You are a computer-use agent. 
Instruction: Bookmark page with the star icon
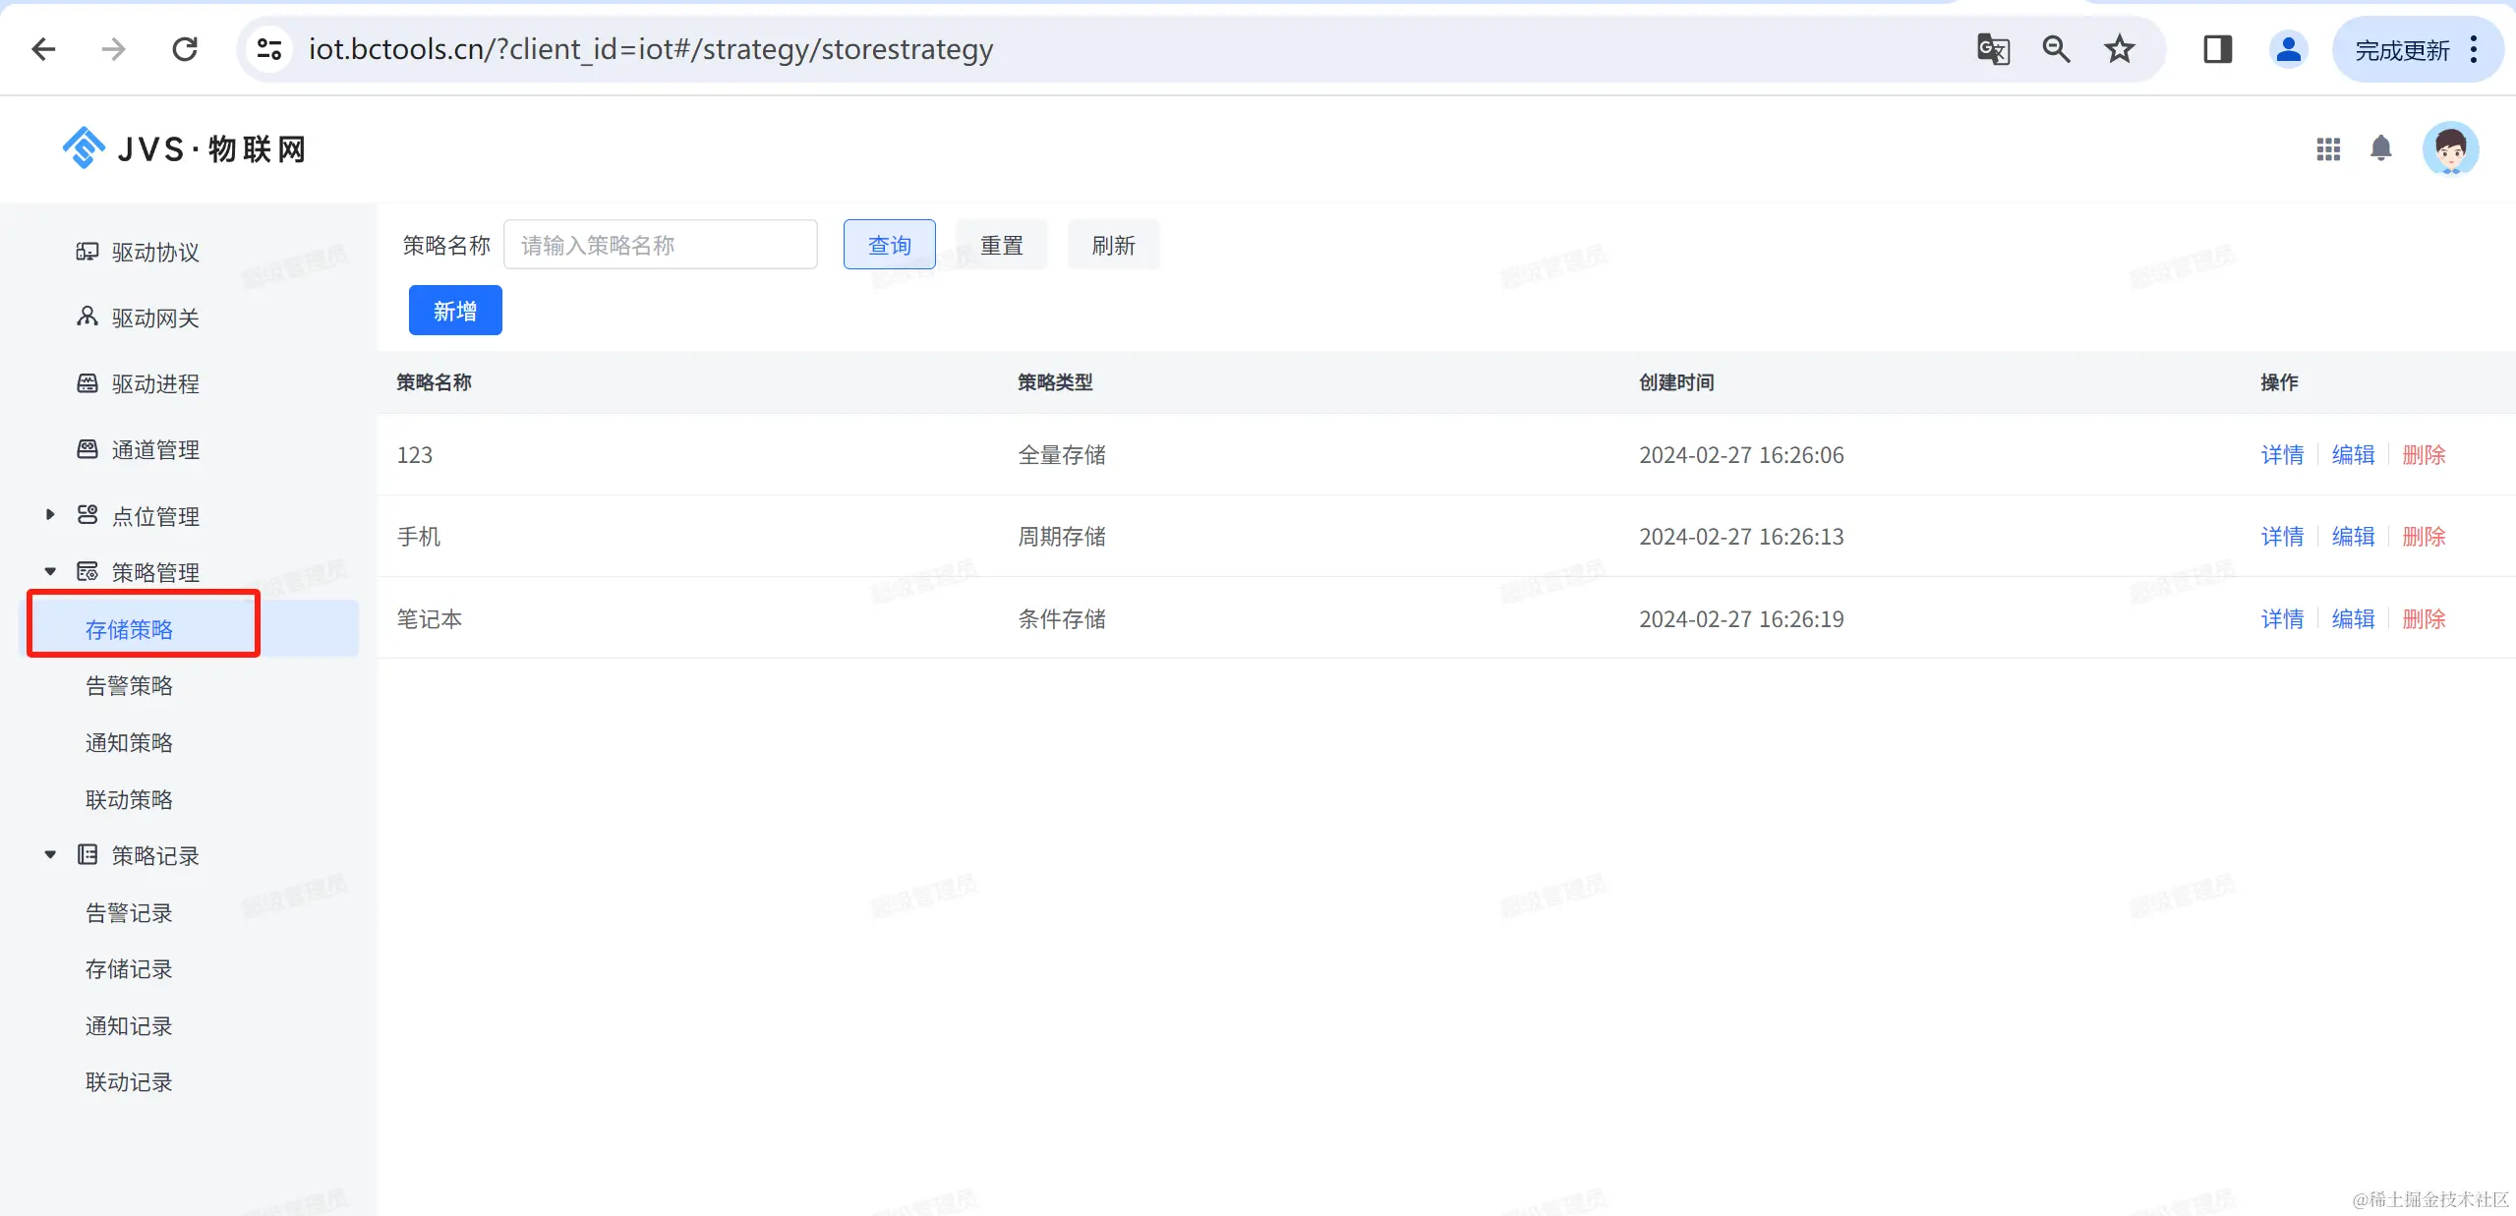click(2119, 49)
